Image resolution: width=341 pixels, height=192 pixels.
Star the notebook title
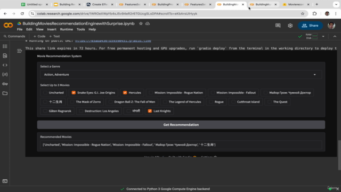(141, 23)
